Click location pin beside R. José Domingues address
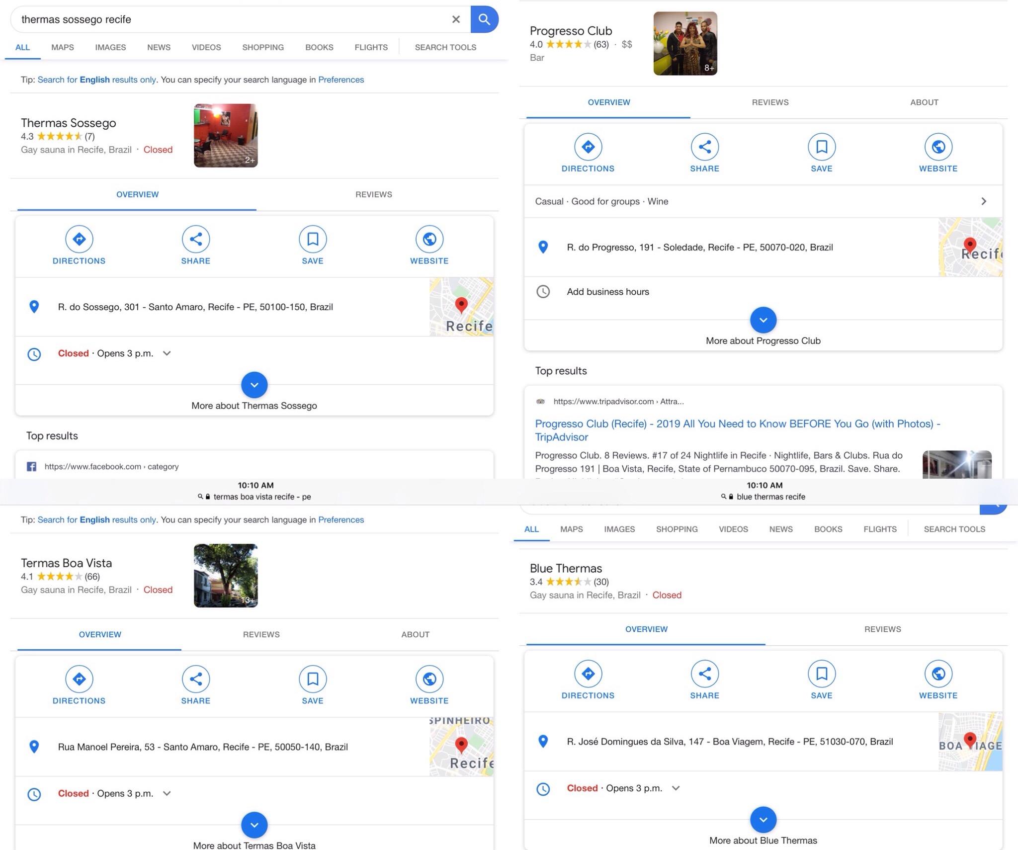 pos(543,742)
